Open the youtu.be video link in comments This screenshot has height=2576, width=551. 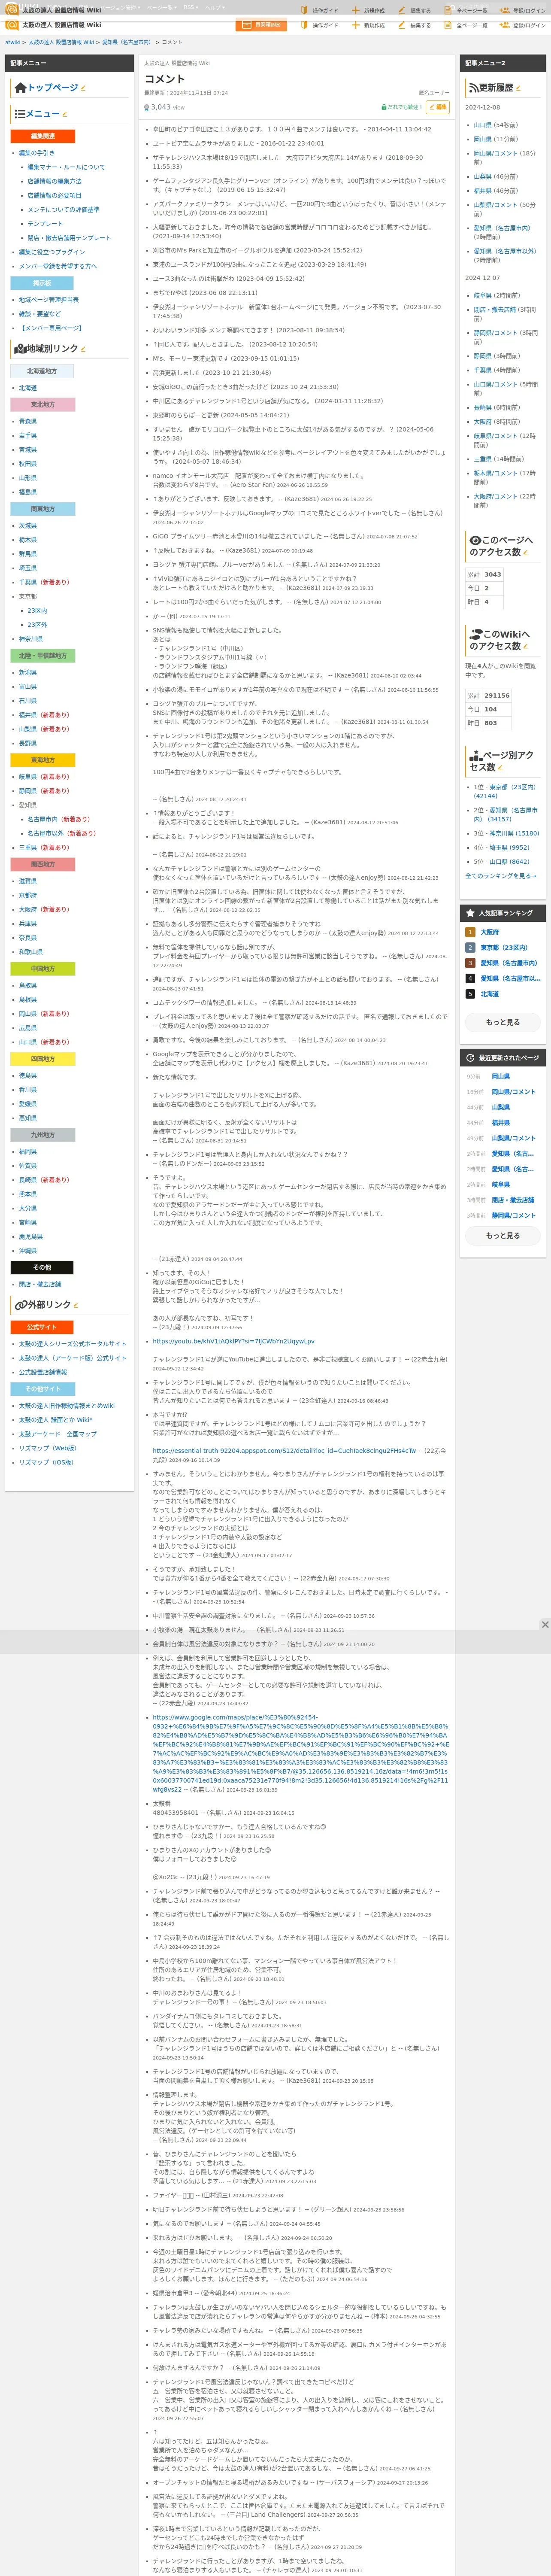tap(234, 1341)
